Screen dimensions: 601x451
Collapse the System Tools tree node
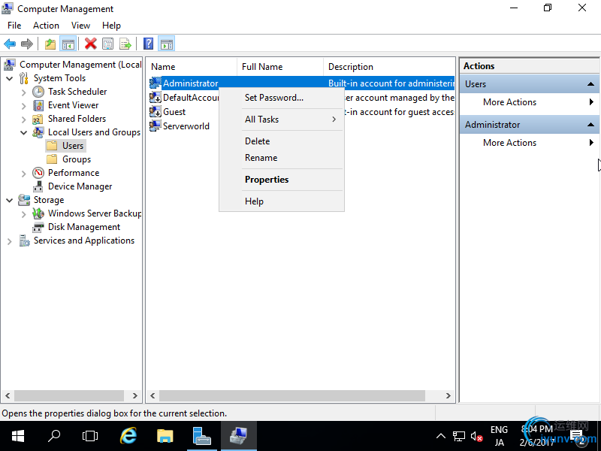pos(10,79)
